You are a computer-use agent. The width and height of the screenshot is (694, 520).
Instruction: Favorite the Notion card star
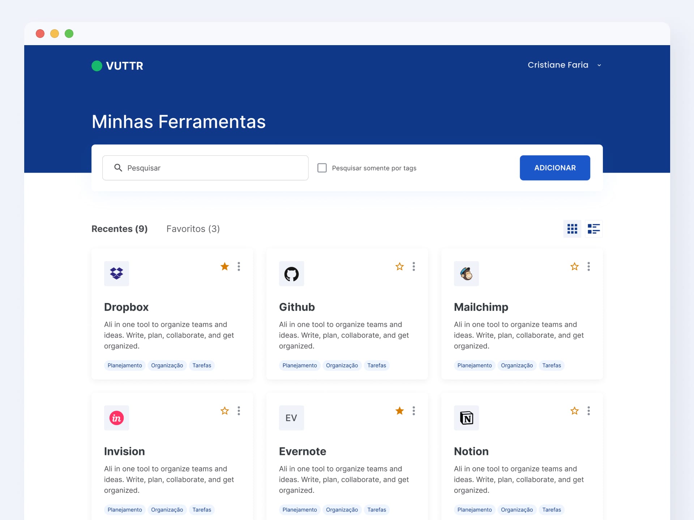(x=574, y=411)
